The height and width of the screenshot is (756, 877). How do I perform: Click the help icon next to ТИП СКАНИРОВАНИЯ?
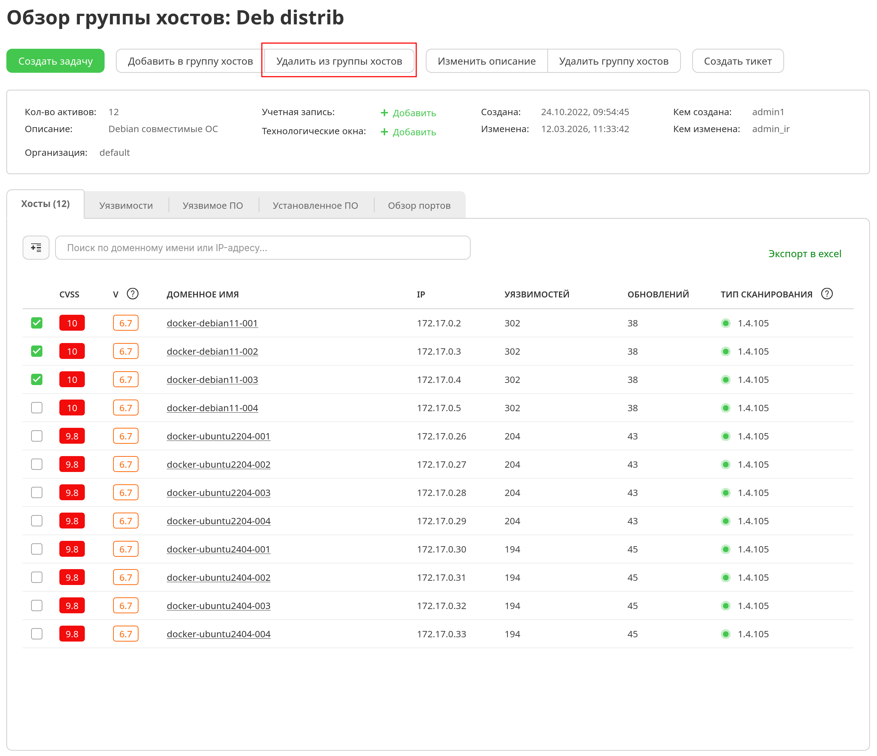pos(826,294)
